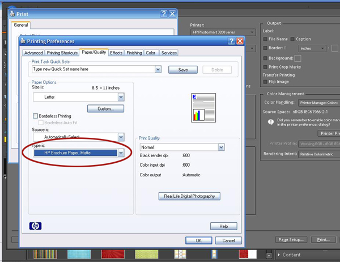Click the Print... button in background window
The height and width of the screenshot is (262, 340).
click(x=324, y=240)
